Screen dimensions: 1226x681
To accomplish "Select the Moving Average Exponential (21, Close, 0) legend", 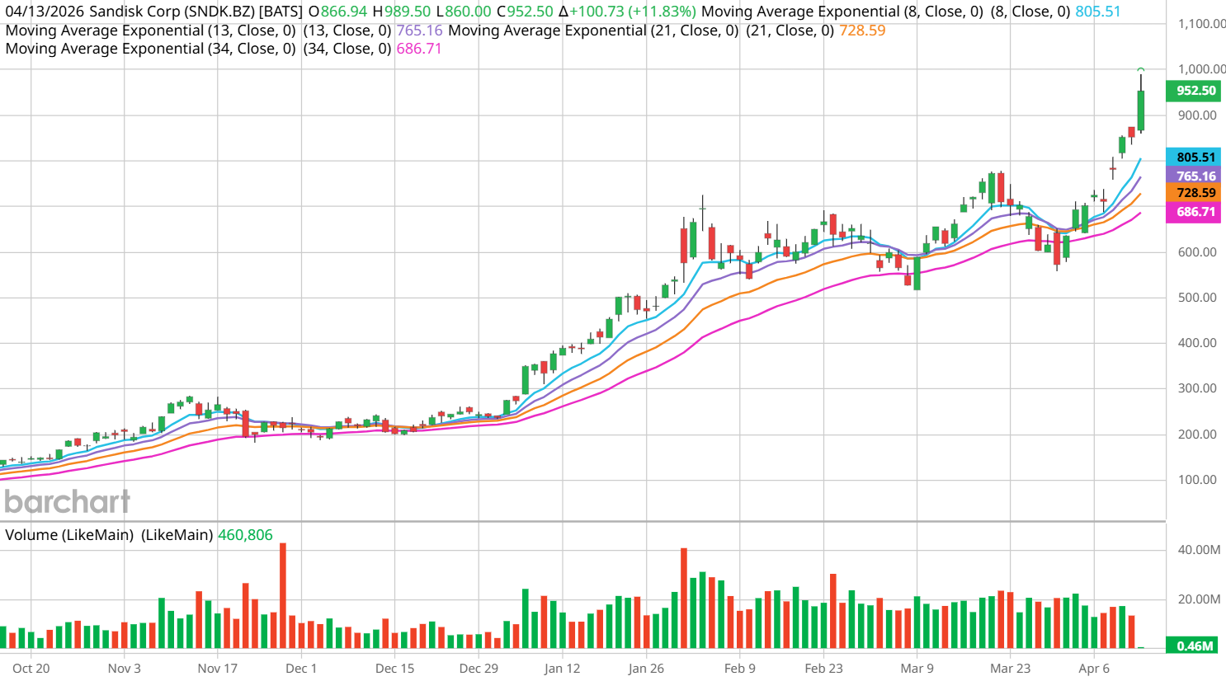I will [593, 31].
